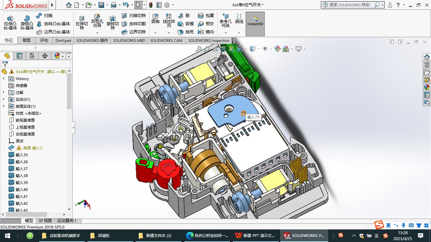Pick the 放样凸台/基体 lofted boss tool

pyautogui.click(x=53, y=24)
